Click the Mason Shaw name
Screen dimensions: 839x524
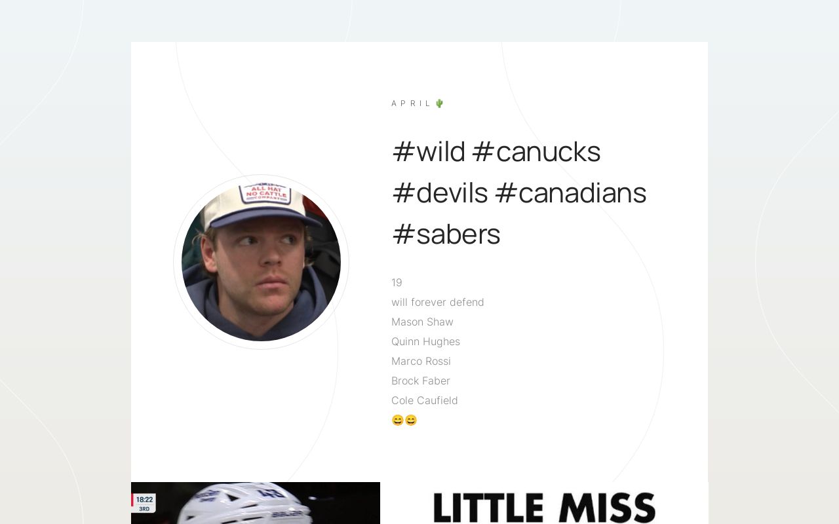point(422,322)
